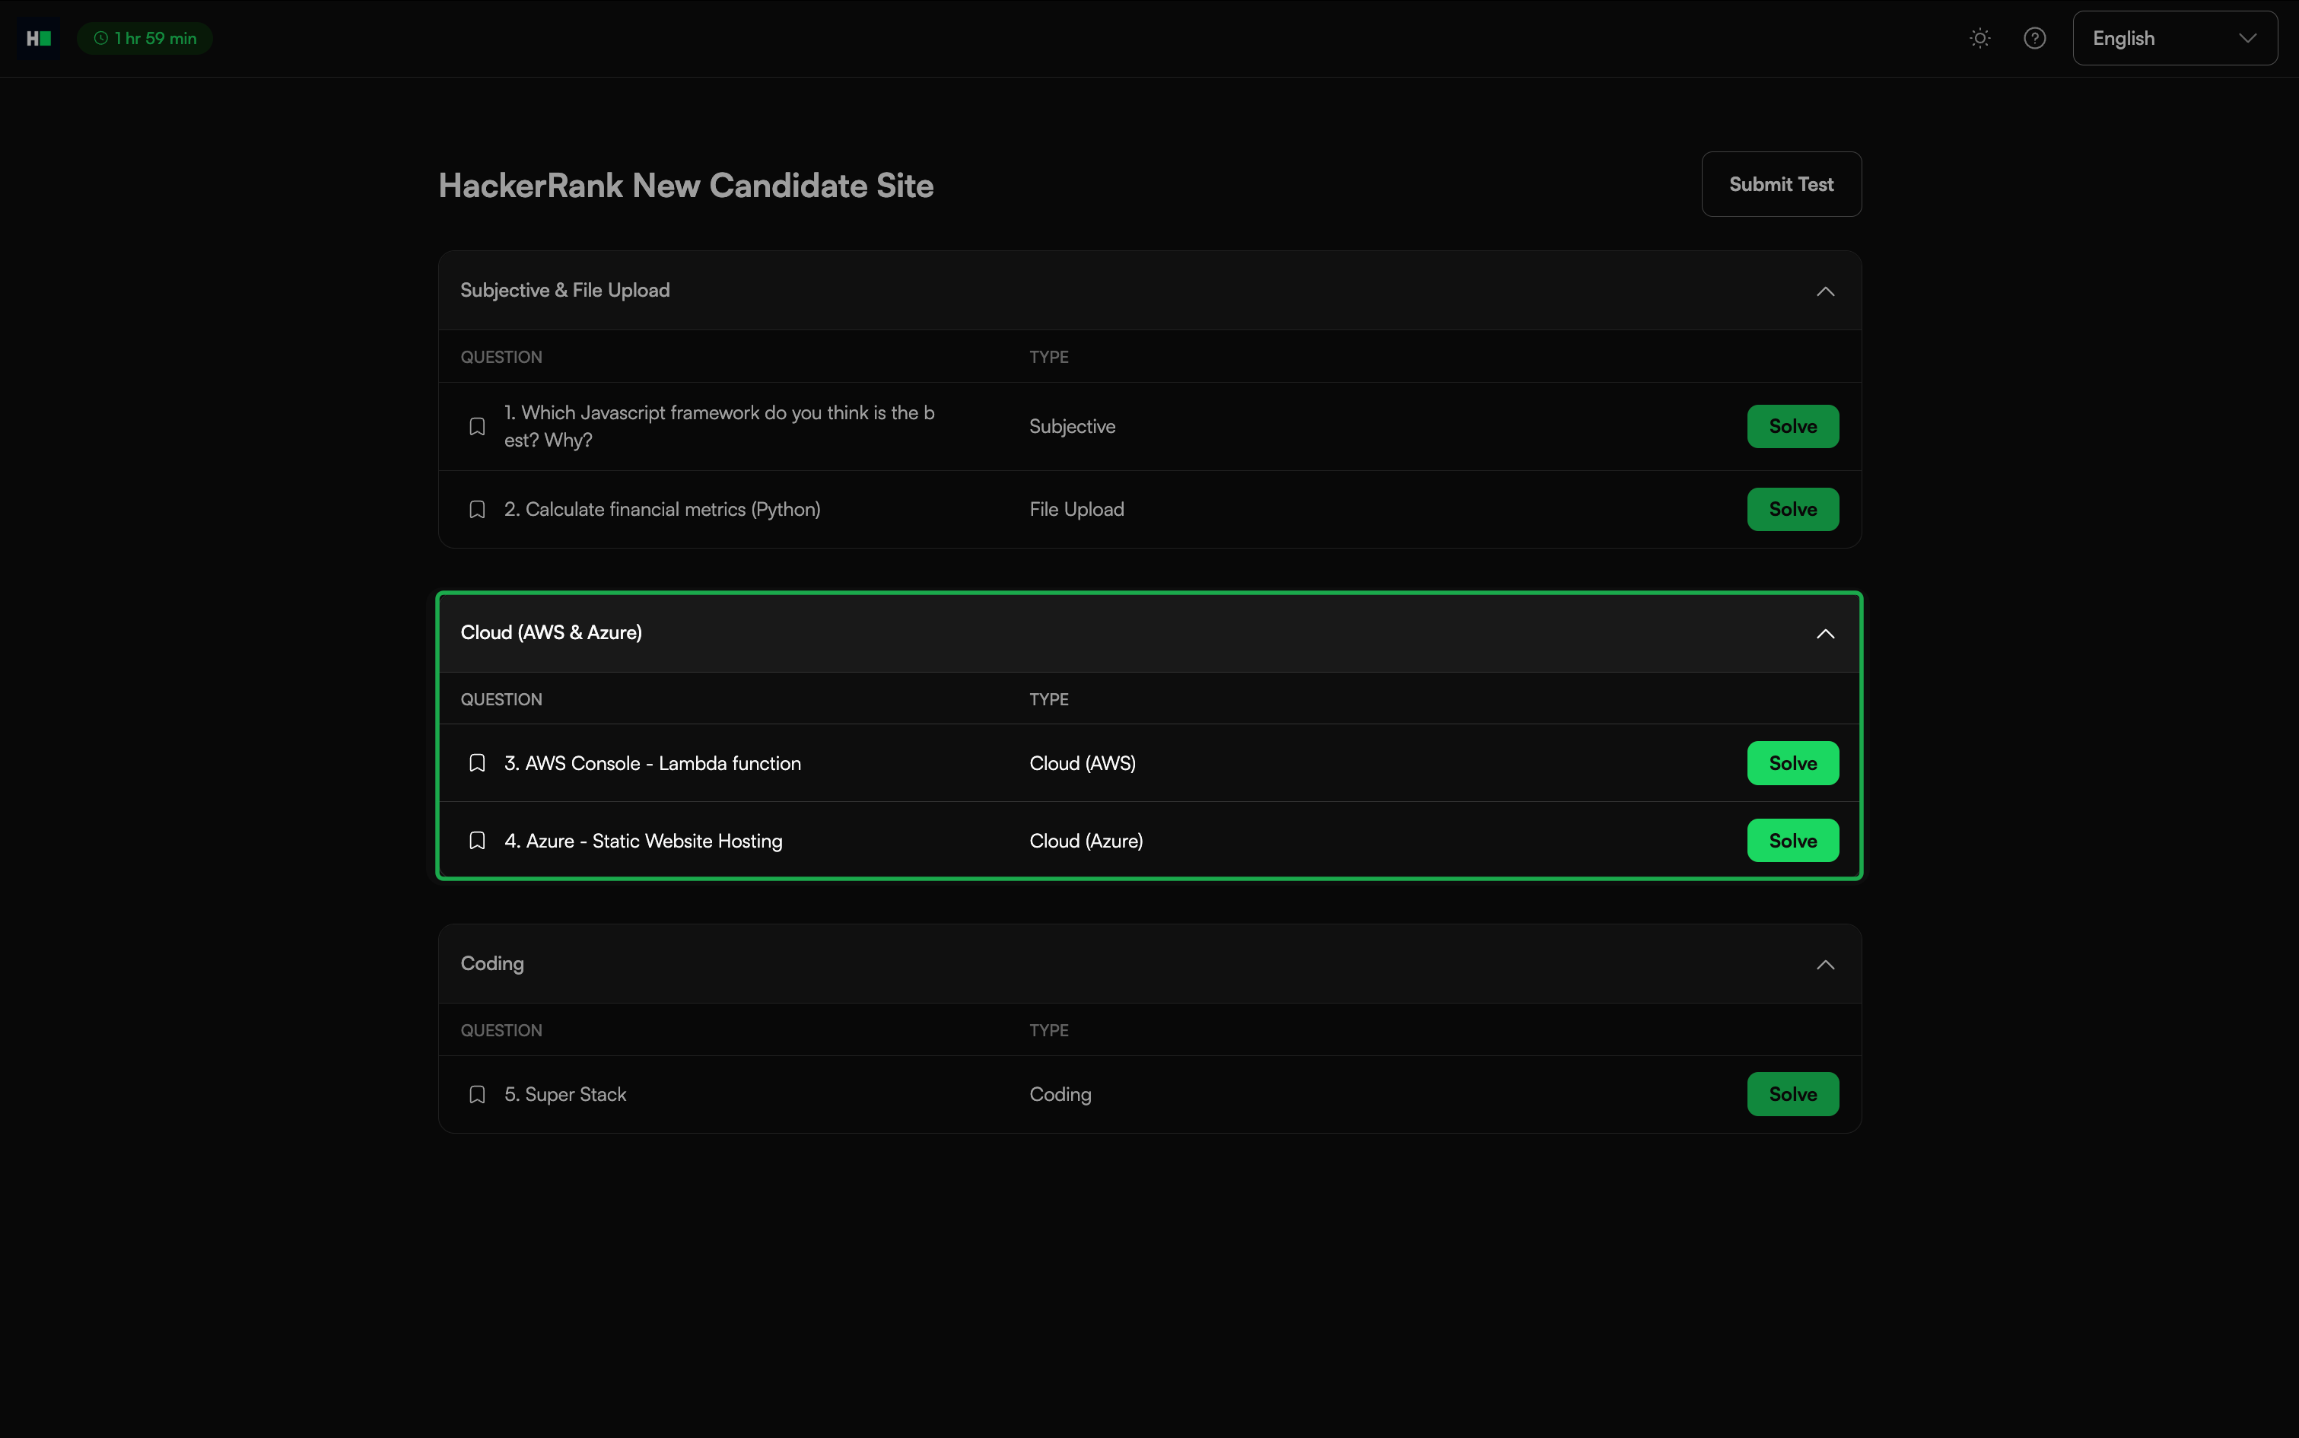The image size is (2299, 1438).
Task: Solve the Javascript framework subjective question
Action: tap(1792, 427)
